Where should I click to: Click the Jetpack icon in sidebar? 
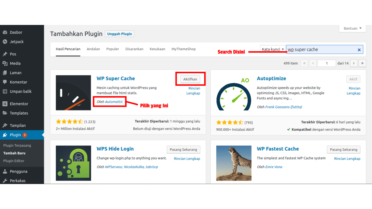[5, 42]
